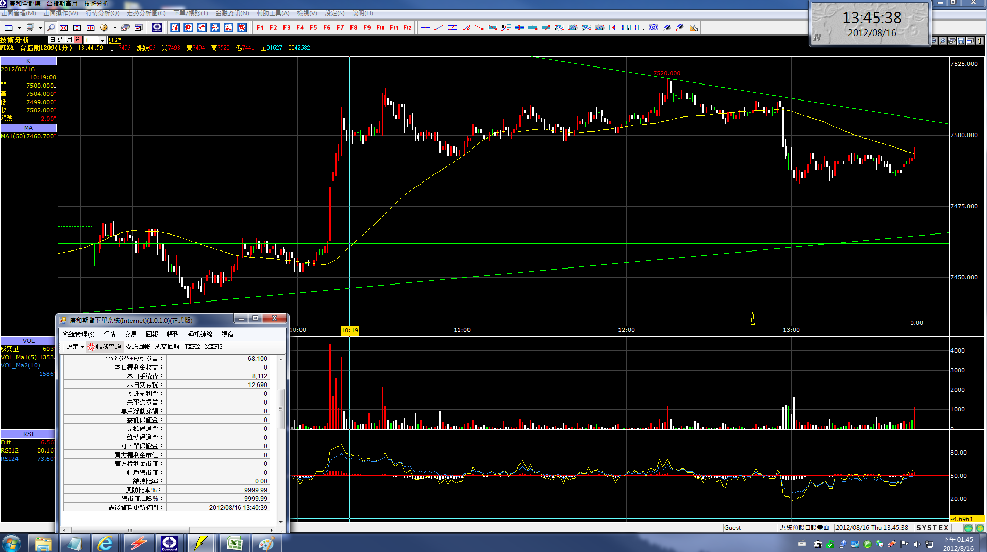Open the Concord logo toolbar icon

157,27
